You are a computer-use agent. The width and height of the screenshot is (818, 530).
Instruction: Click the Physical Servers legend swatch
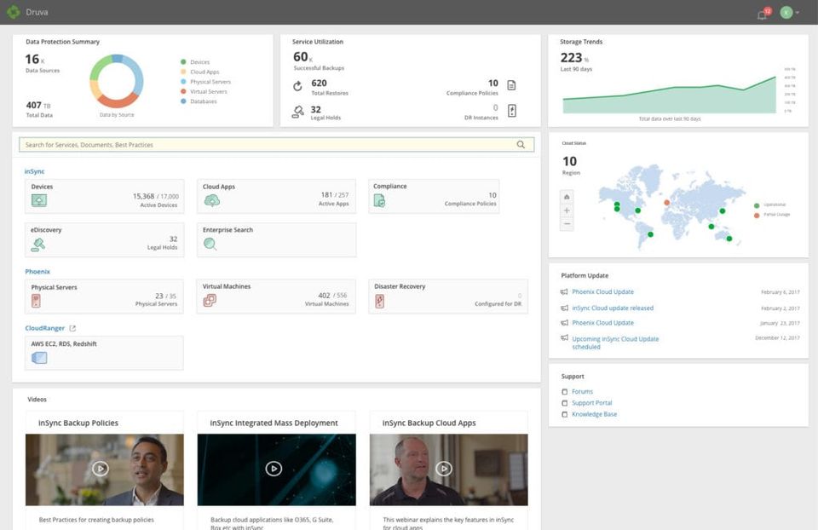183,82
